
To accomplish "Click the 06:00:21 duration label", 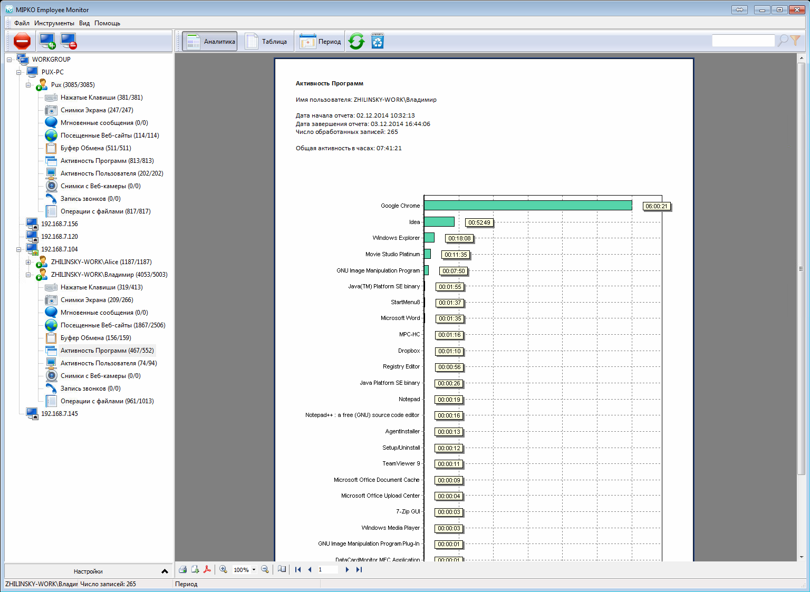I will [x=657, y=206].
